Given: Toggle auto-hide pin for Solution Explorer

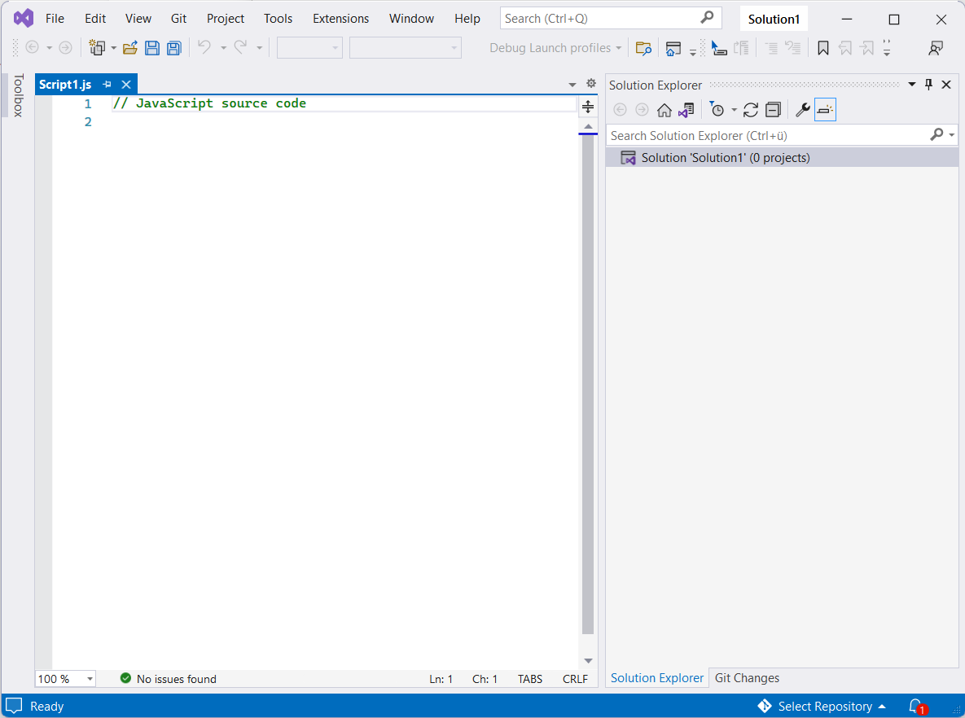Looking at the screenshot, I should [x=928, y=85].
